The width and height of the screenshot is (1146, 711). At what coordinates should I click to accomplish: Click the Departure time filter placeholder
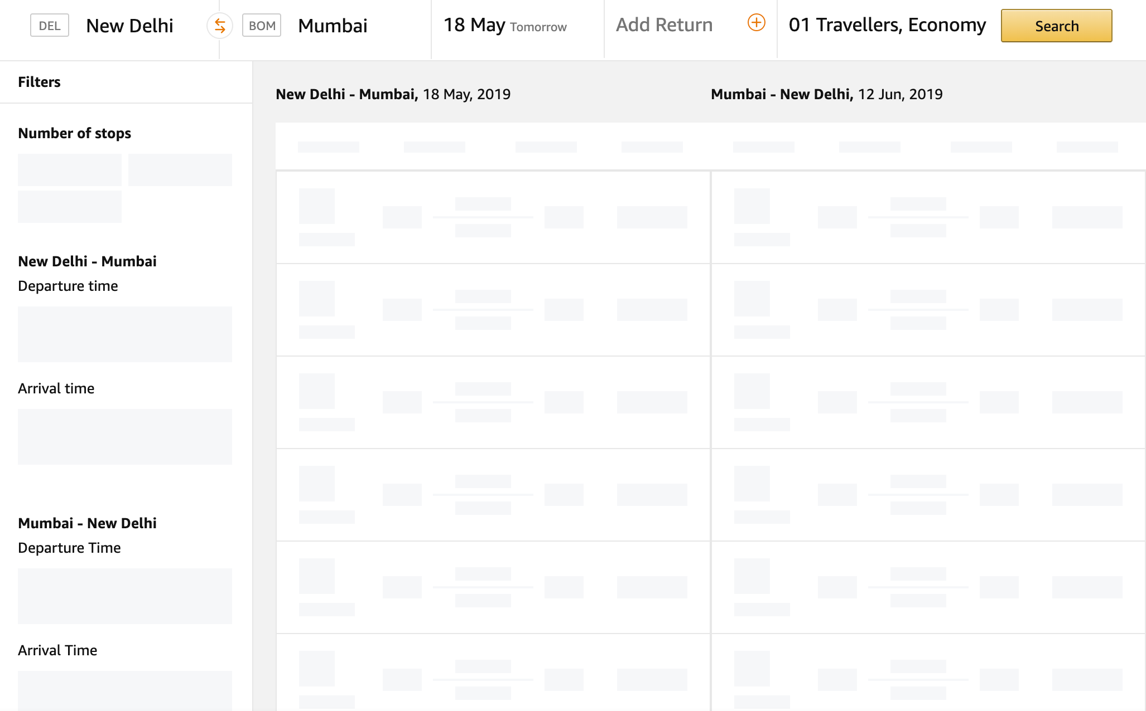coord(124,334)
